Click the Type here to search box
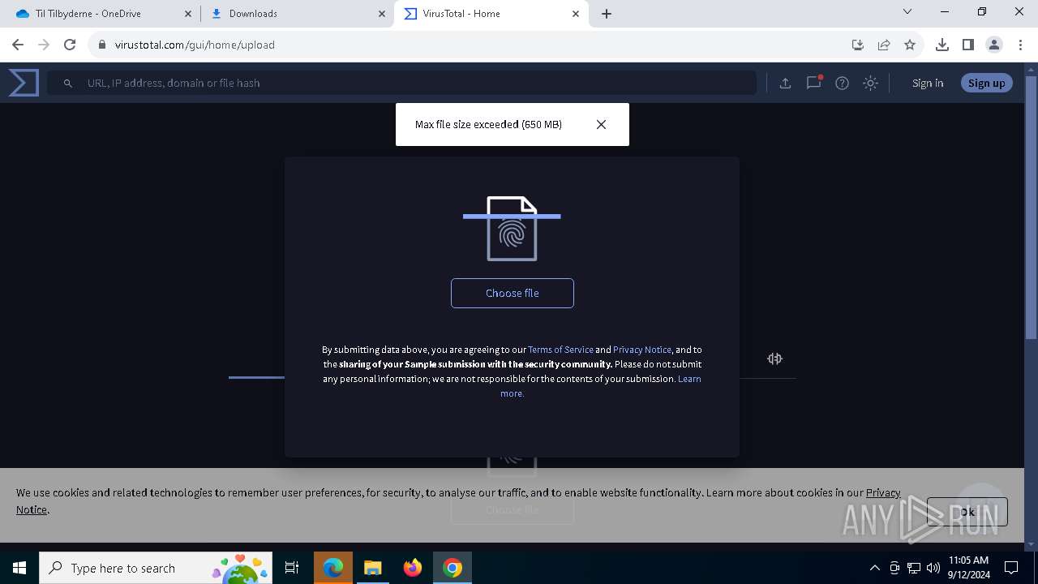The height and width of the screenshot is (584, 1038). coord(156,568)
